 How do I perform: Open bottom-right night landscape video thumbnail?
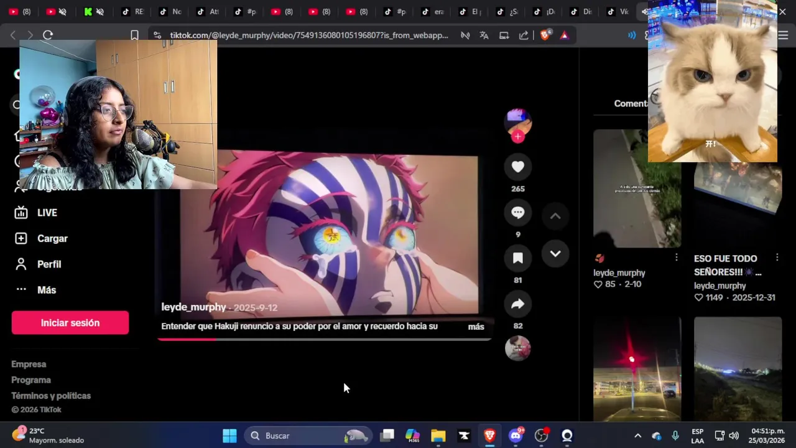point(738,369)
